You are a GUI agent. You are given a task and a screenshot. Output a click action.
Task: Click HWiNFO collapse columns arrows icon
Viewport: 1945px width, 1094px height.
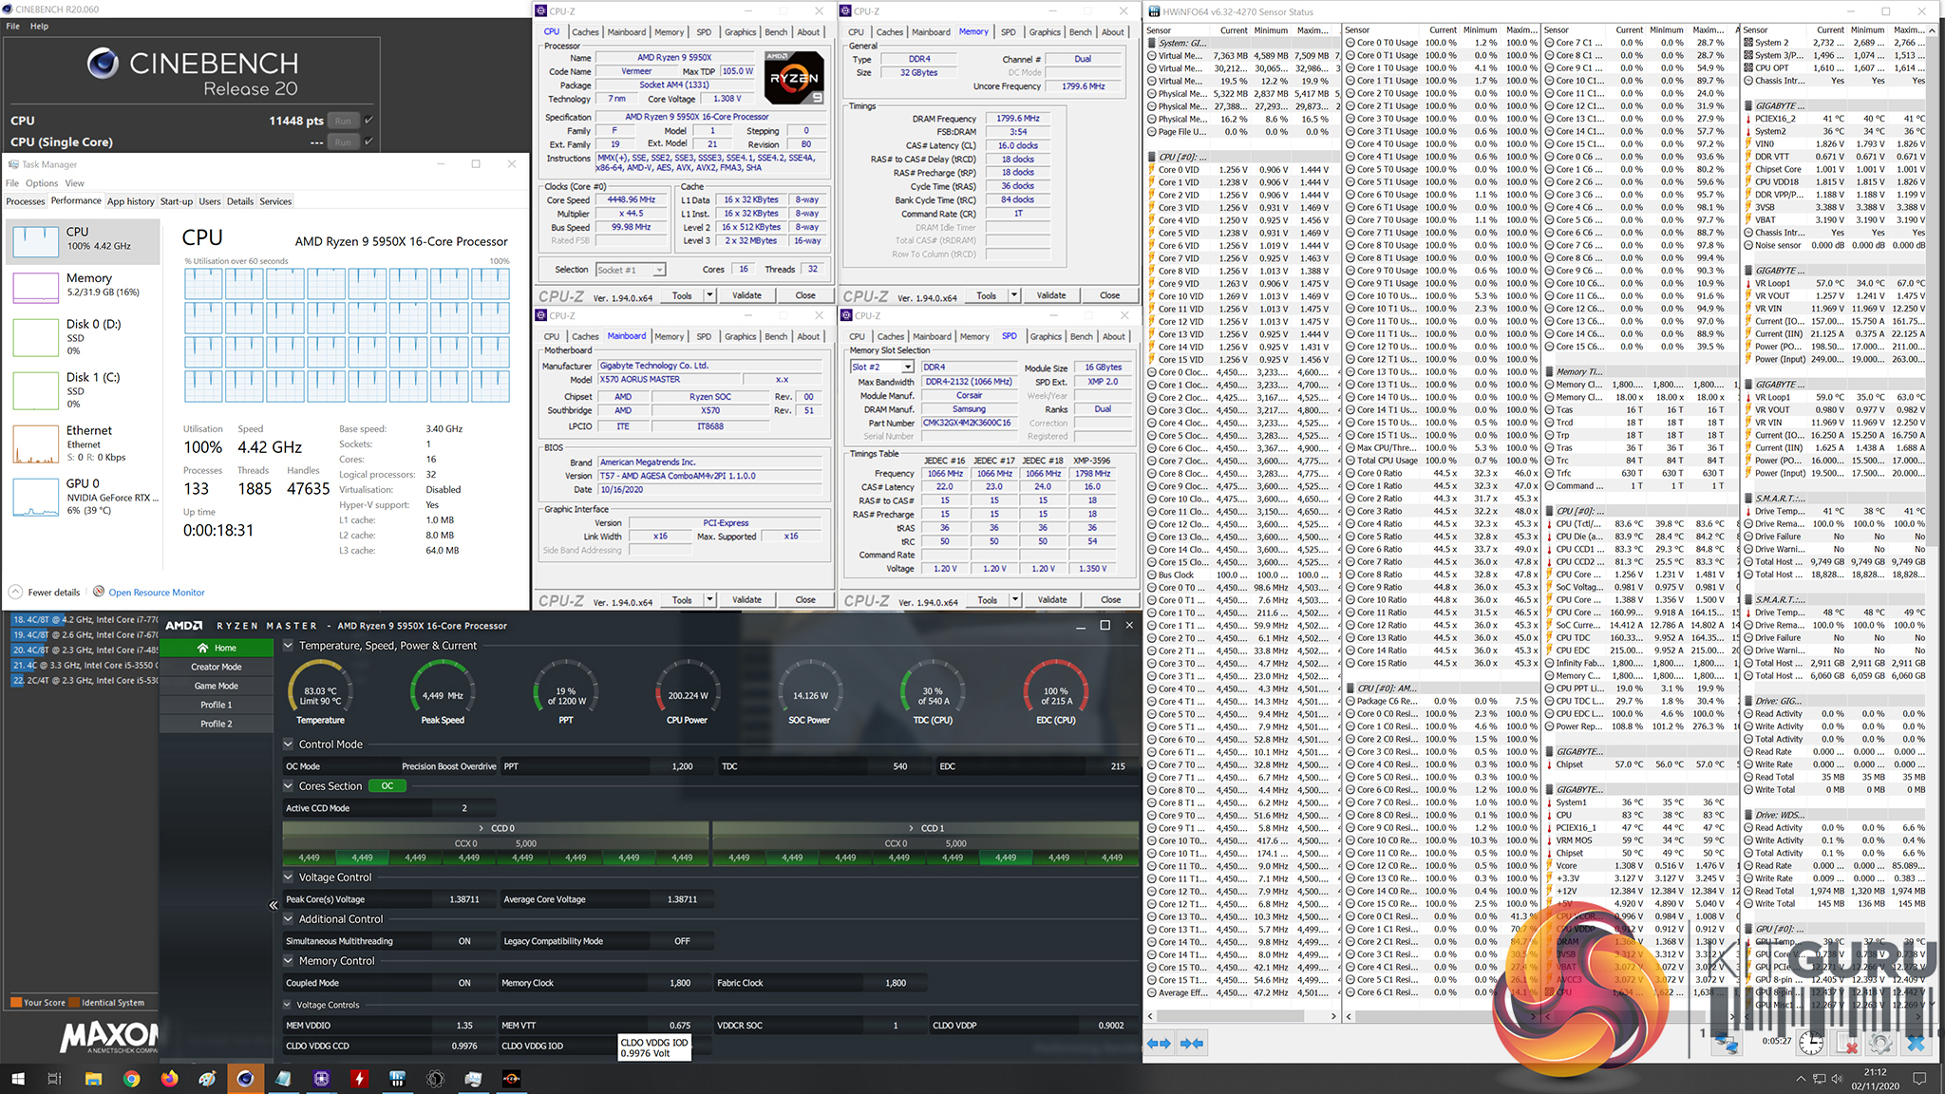point(1192,1043)
